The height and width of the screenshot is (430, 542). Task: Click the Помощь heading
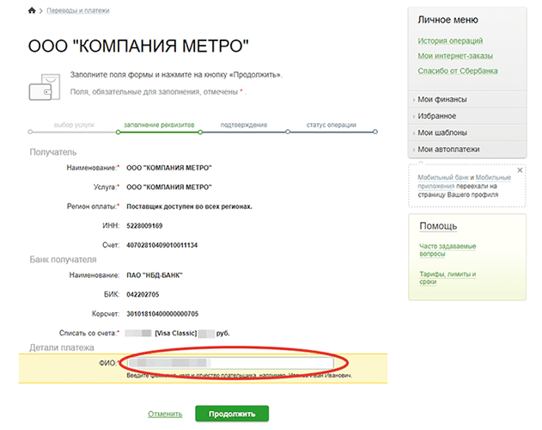click(438, 226)
